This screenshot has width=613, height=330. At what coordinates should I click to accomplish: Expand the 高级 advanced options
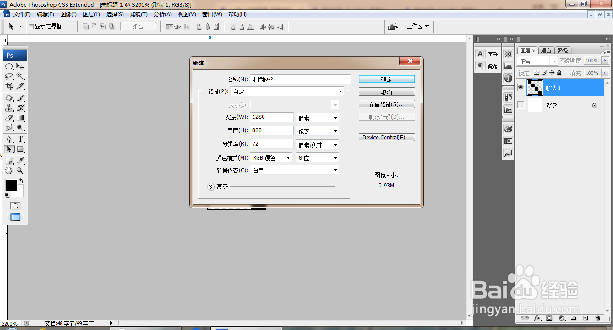(x=211, y=187)
